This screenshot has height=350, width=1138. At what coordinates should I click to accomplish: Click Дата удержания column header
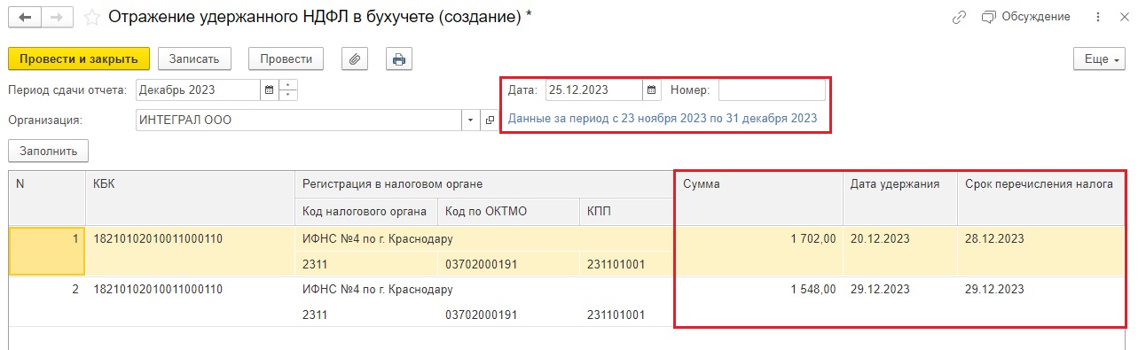[900, 198]
